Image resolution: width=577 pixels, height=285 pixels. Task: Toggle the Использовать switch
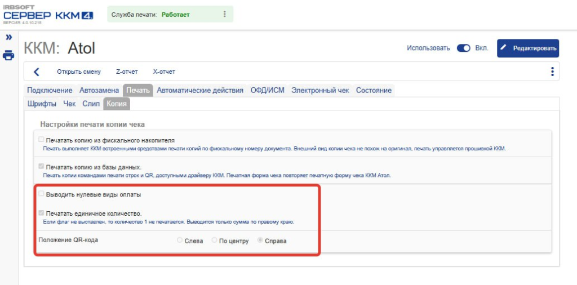tap(463, 48)
